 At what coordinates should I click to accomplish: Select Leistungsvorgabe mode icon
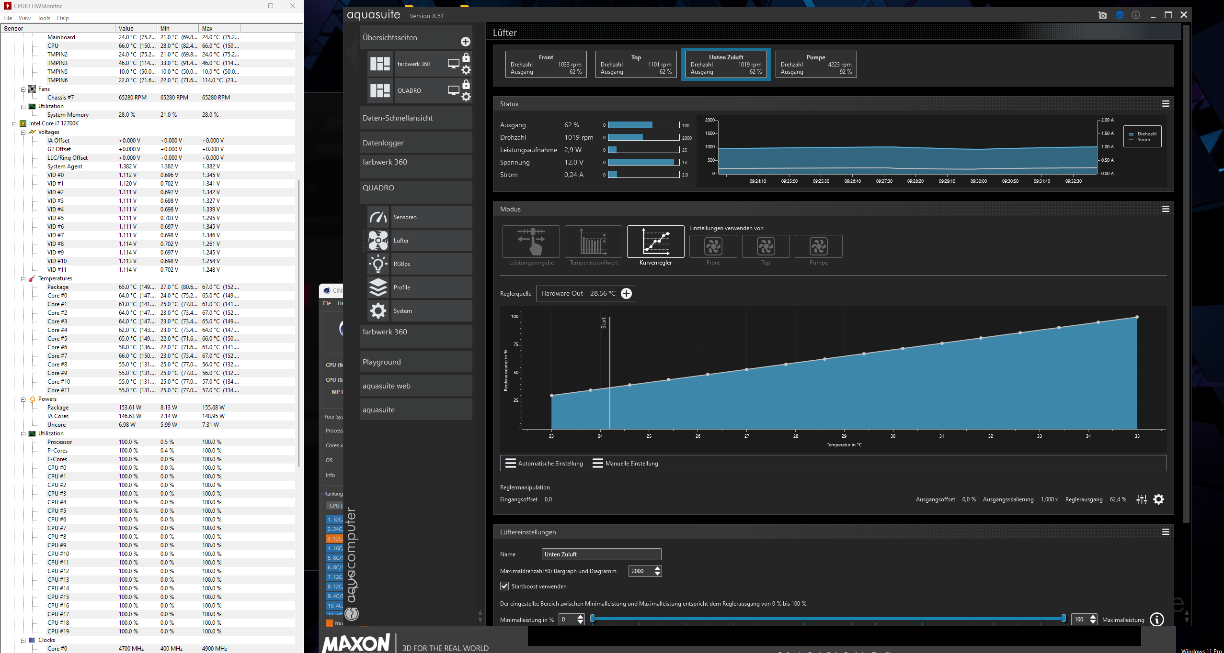pos(531,242)
